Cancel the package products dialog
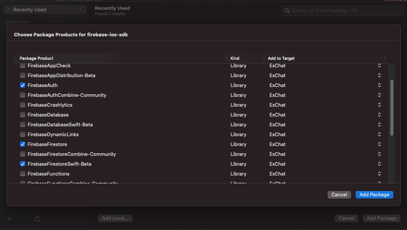This screenshot has height=230, width=407. (339, 195)
